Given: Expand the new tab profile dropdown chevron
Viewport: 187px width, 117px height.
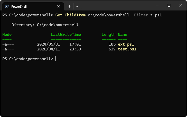Looking at the screenshot, I should pos(77,6).
